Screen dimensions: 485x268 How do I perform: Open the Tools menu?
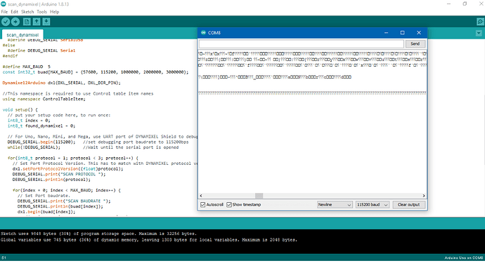(41, 12)
